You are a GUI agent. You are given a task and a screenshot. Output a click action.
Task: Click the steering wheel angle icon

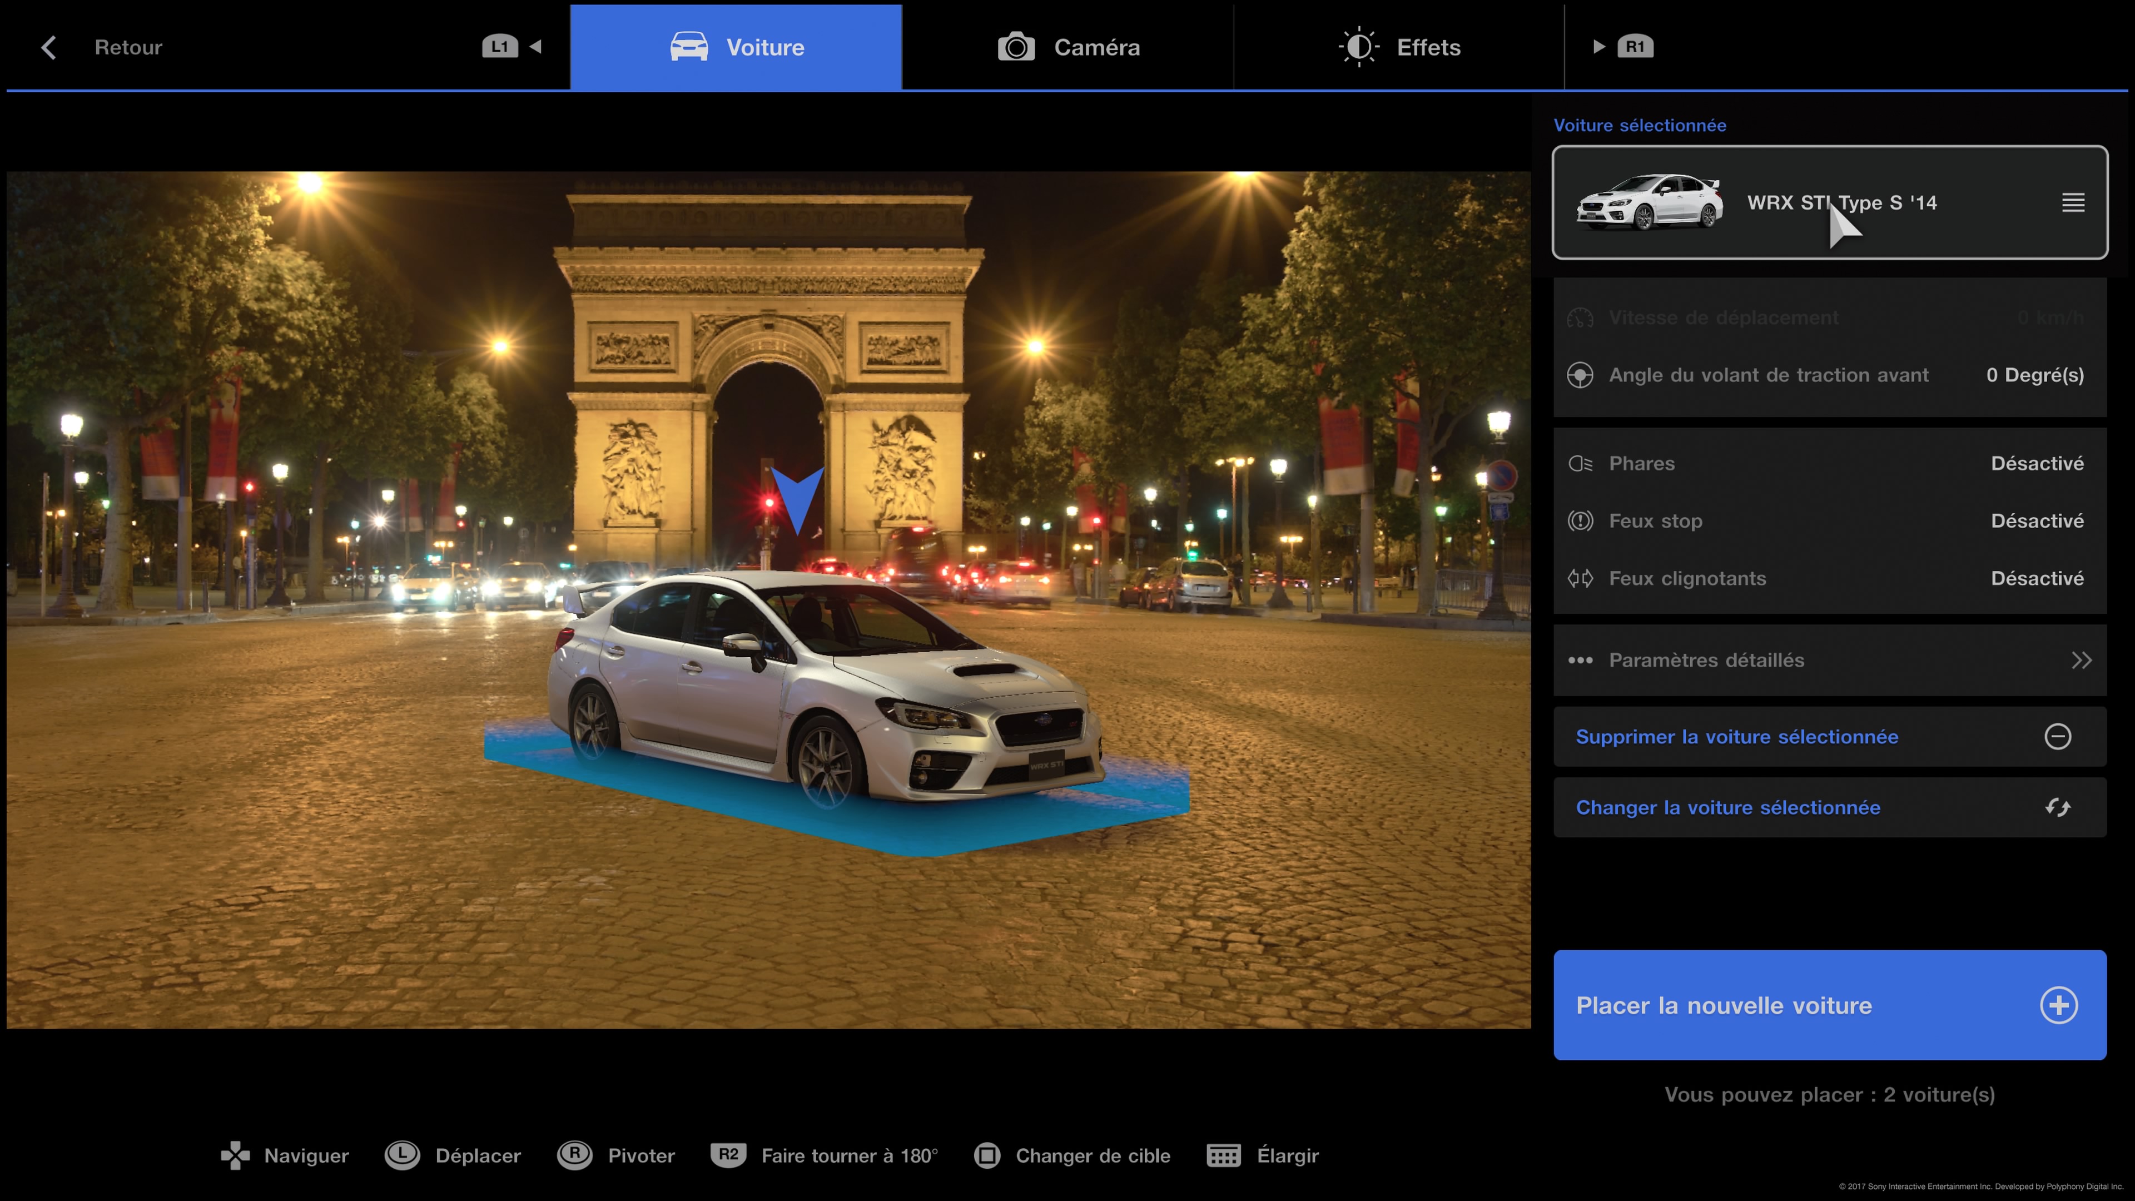(x=1580, y=375)
